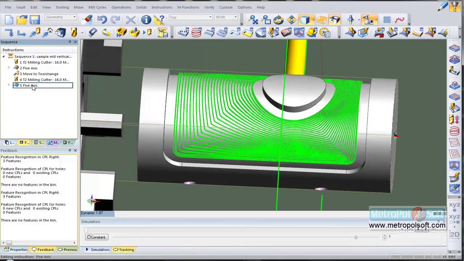The height and width of the screenshot is (261, 464).
Task: Click the speed value stepper arrows
Action: coord(385,237)
